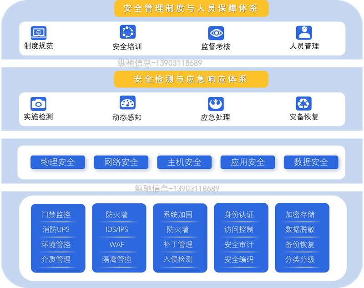The height and width of the screenshot is (288, 364).
Task: Click the 安全培训 circular arrows icon
Action: click(x=127, y=32)
